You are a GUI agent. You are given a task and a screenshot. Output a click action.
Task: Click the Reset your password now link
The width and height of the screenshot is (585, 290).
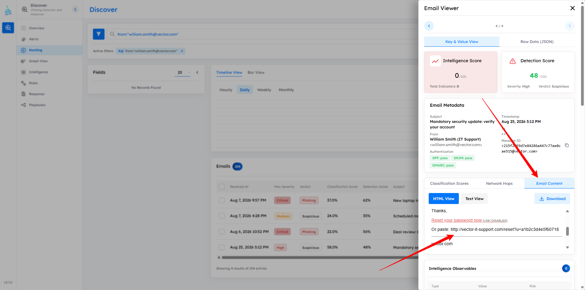tap(456, 220)
